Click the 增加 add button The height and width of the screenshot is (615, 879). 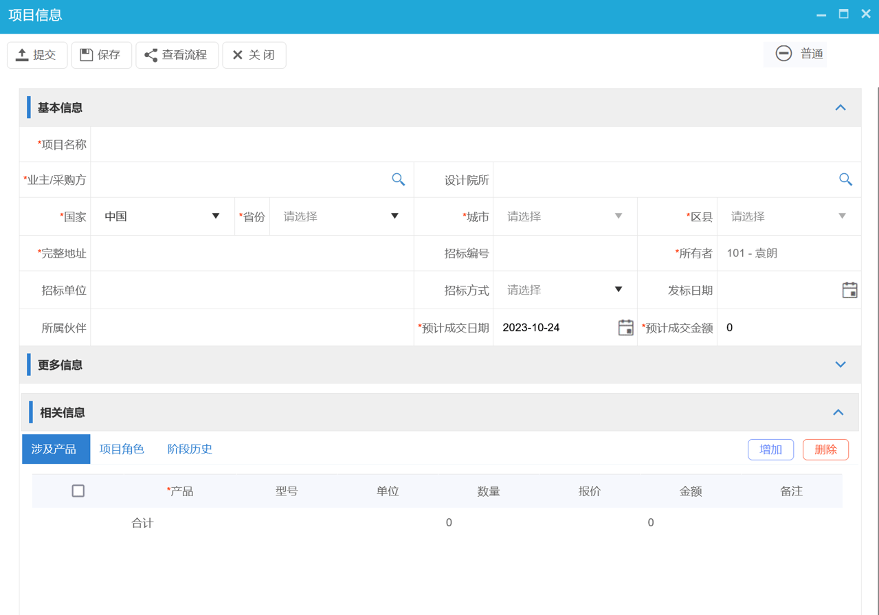770,449
